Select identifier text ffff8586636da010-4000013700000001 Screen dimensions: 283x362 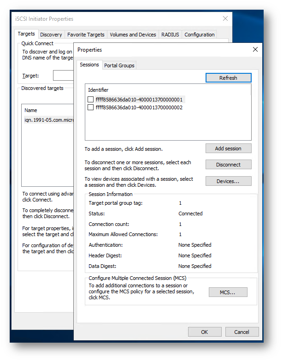click(x=139, y=100)
